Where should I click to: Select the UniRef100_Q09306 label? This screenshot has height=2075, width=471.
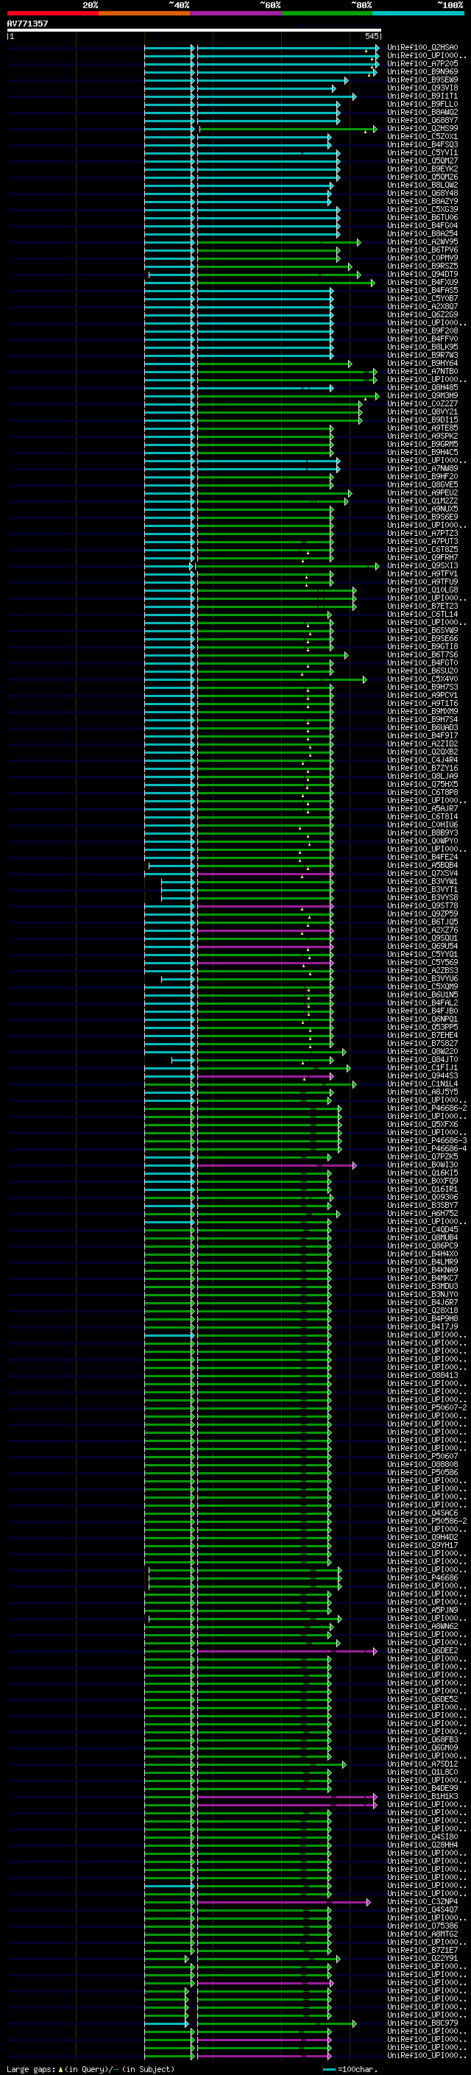tap(422, 1198)
